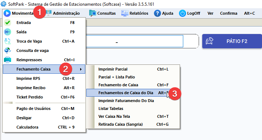Viewport: 262px width, 140px height.
Task: Click the Alt+C menu bar item
Action: (249, 13)
